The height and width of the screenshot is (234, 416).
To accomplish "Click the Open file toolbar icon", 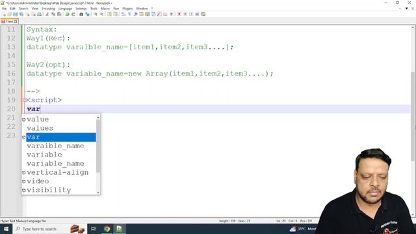I will 10,14.
